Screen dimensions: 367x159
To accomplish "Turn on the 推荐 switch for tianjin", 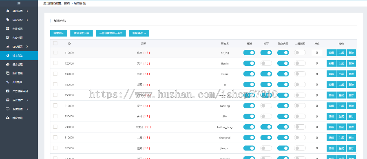I will coord(266,63).
